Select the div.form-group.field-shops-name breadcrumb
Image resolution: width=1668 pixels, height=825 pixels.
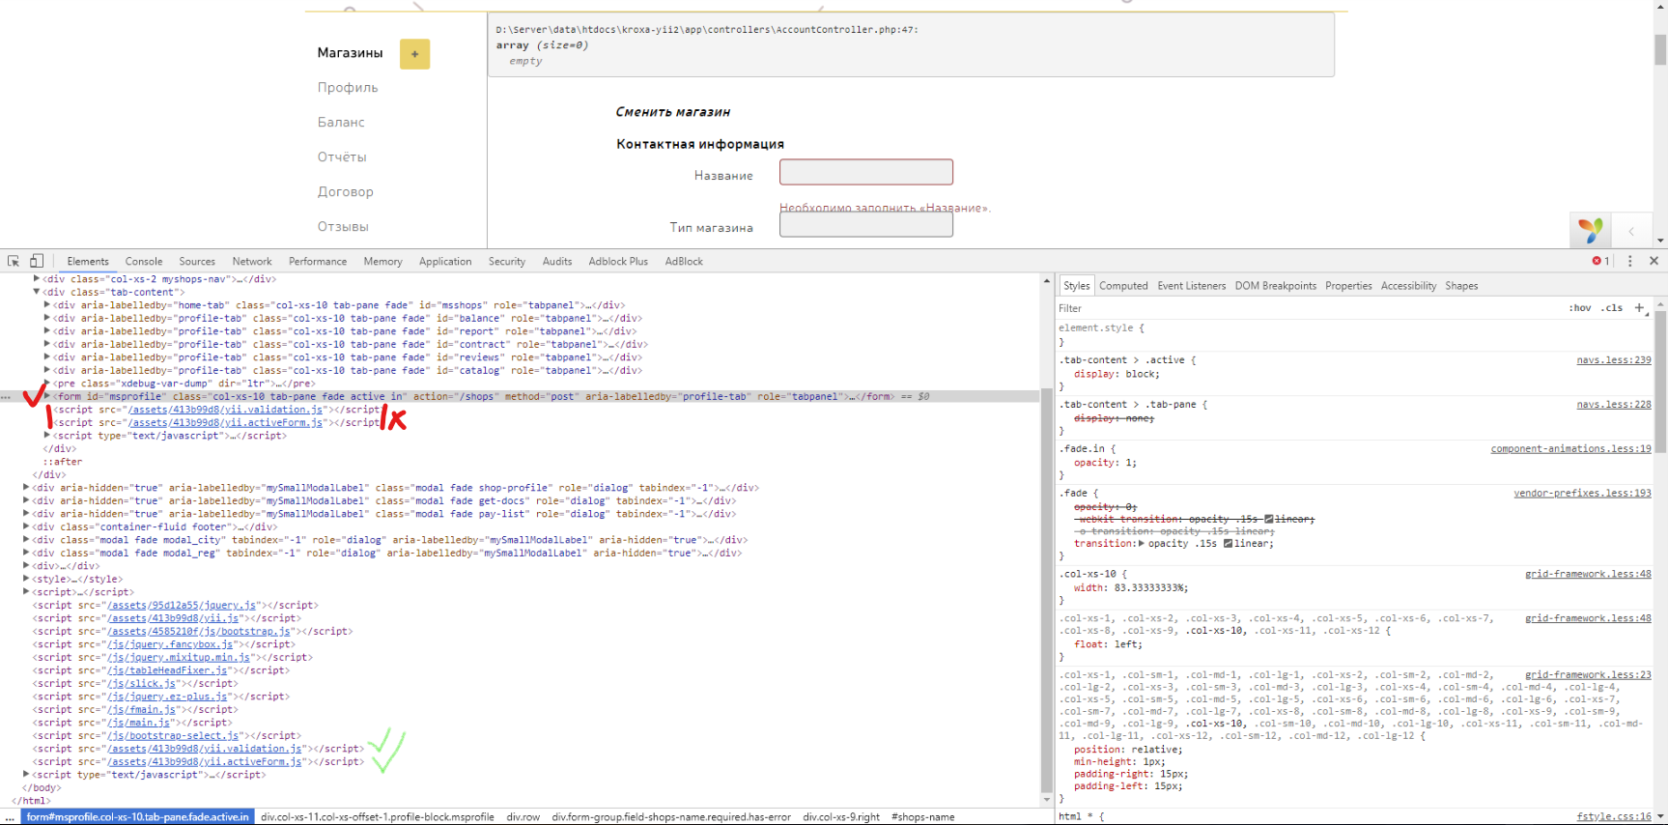[x=671, y=817]
